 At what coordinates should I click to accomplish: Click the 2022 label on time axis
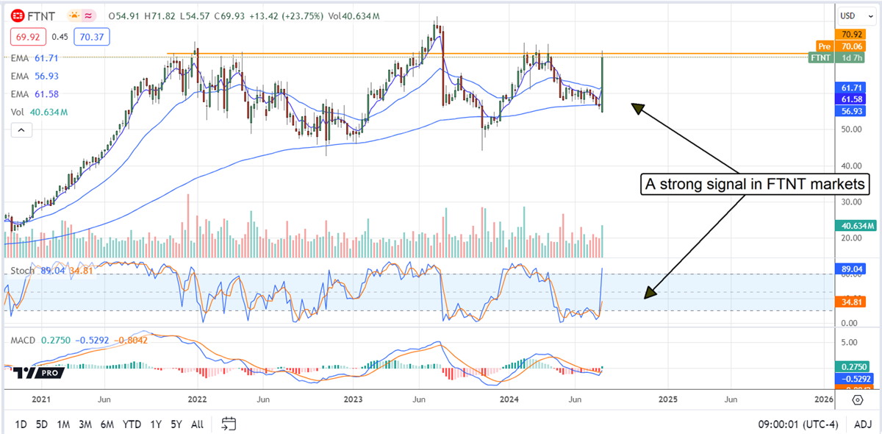click(197, 399)
